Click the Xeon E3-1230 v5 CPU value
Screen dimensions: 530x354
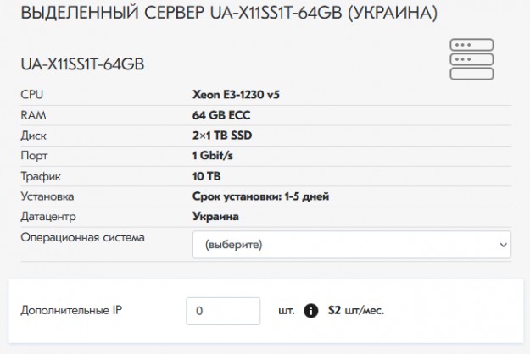point(236,95)
